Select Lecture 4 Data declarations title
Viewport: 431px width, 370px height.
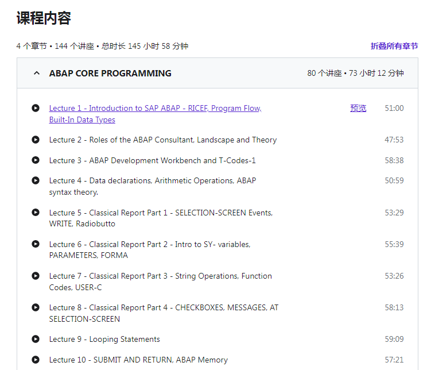[153, 186]
